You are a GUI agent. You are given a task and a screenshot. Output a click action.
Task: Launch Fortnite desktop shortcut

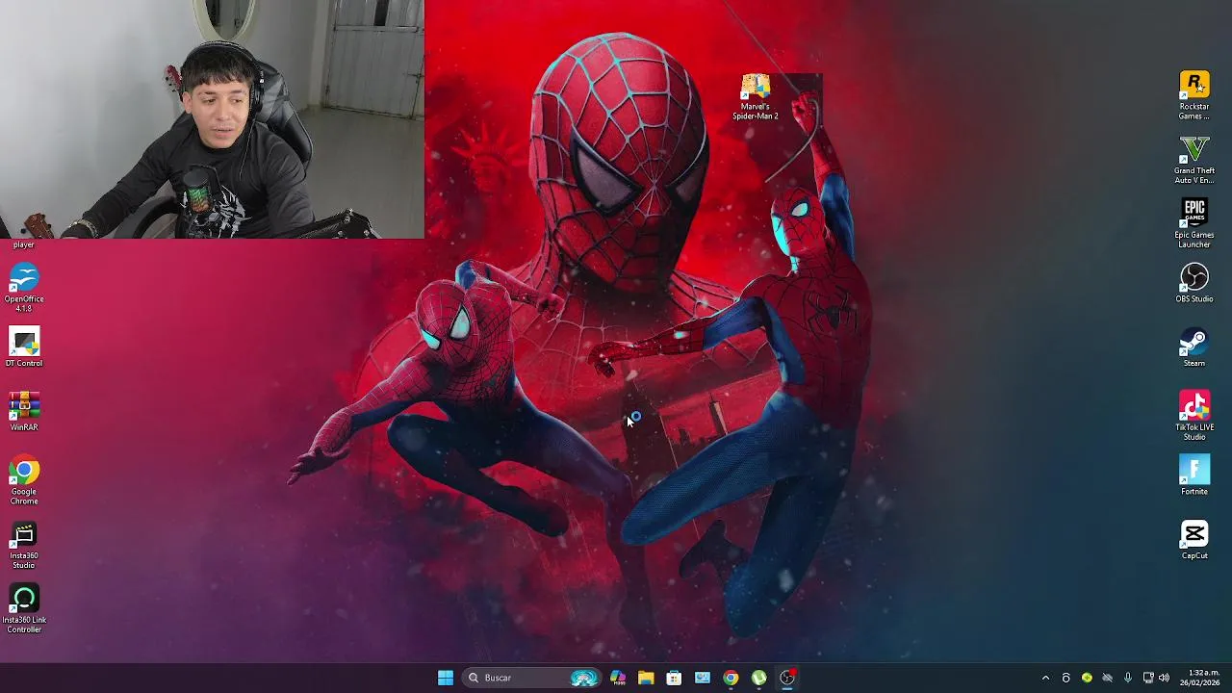point(1193,475)
